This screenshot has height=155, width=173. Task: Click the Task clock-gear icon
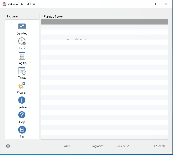22,41
